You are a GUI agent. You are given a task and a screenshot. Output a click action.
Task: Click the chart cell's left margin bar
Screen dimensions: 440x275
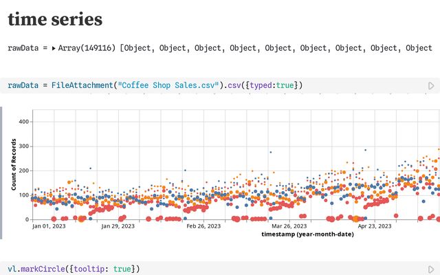(x=2, y=172)
